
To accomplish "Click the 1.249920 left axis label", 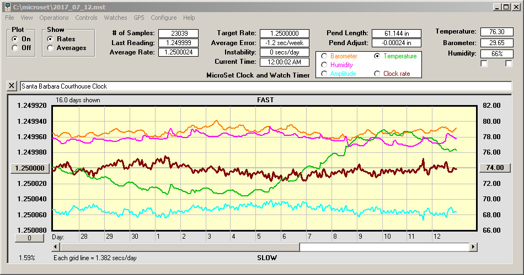I will tap(32, 106).
